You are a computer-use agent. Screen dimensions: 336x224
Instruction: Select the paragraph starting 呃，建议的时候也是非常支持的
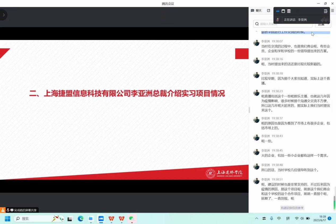coord(296,191)
